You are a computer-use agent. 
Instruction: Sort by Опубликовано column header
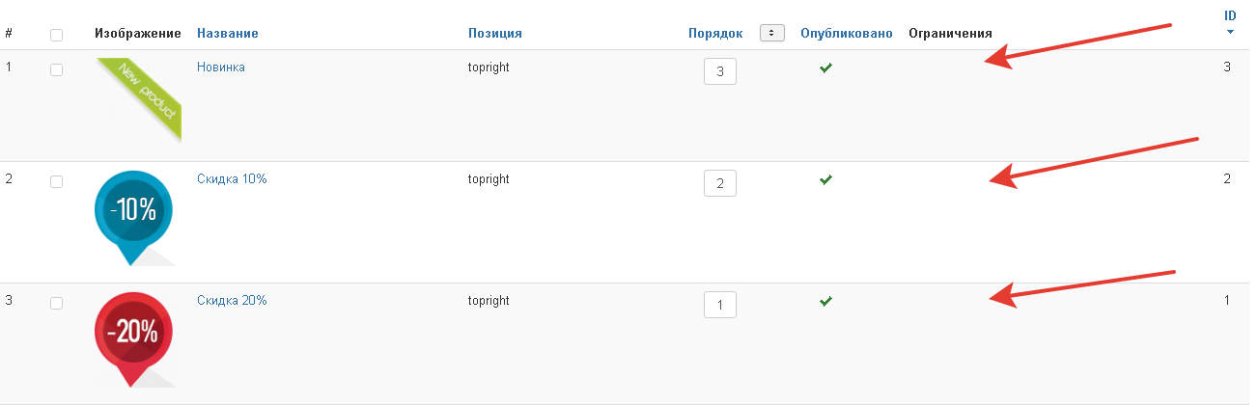coord(846,34)
